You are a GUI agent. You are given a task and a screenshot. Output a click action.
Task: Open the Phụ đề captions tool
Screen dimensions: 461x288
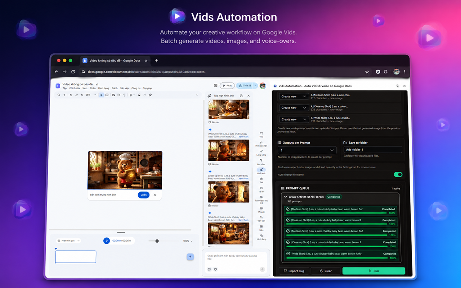coord(261,210)
